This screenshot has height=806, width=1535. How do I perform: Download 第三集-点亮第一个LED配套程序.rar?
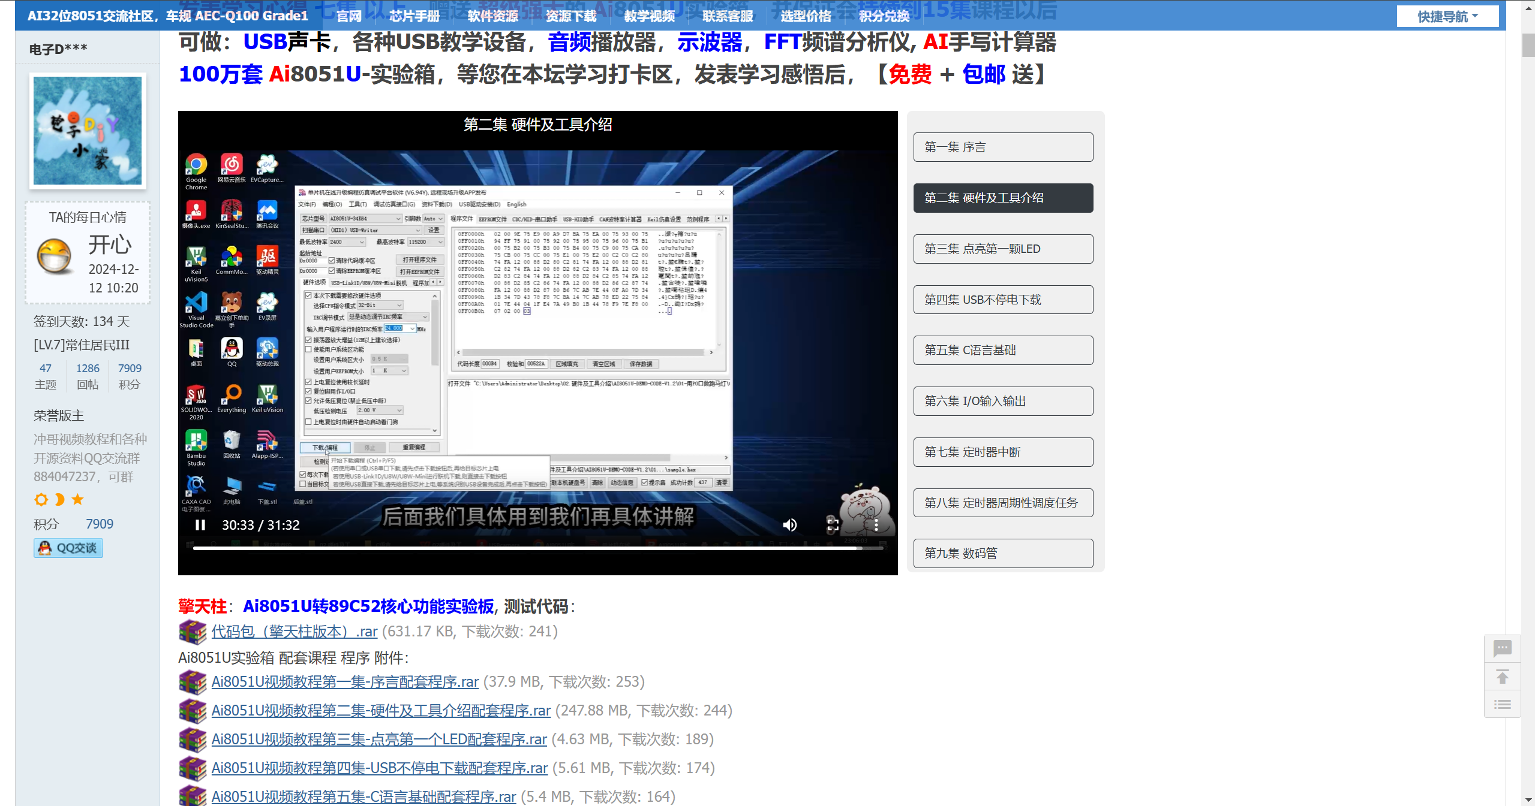click(x=379, y=739)
